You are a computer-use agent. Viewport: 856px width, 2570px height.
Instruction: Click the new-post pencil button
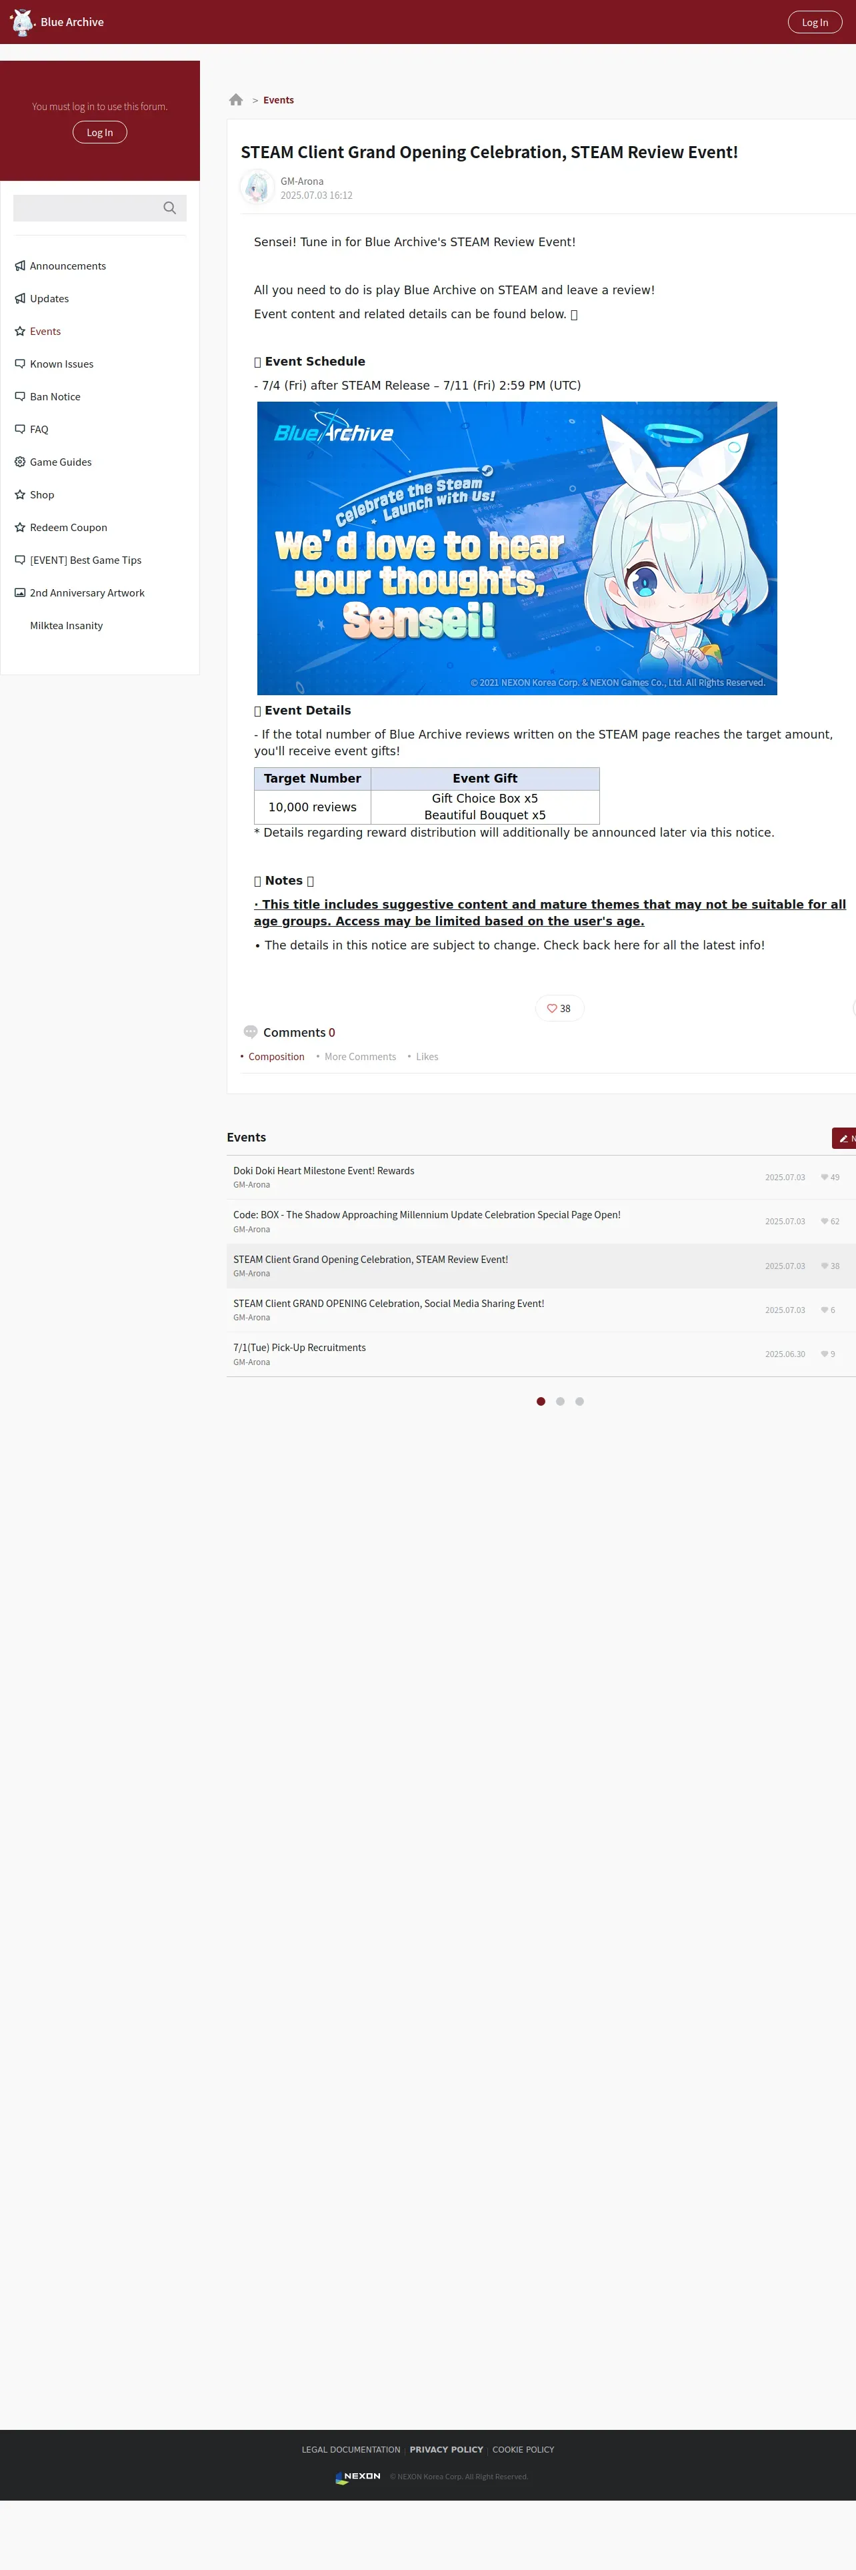844,1138
